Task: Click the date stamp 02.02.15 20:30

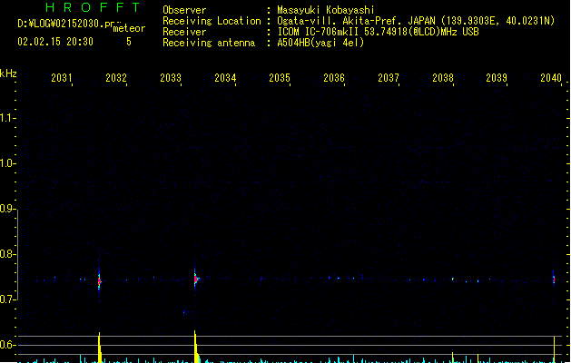Action: pos(55,42)
